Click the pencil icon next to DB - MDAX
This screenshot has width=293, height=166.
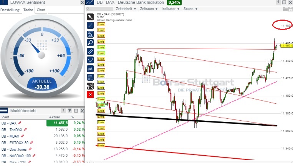click(23, 136)
